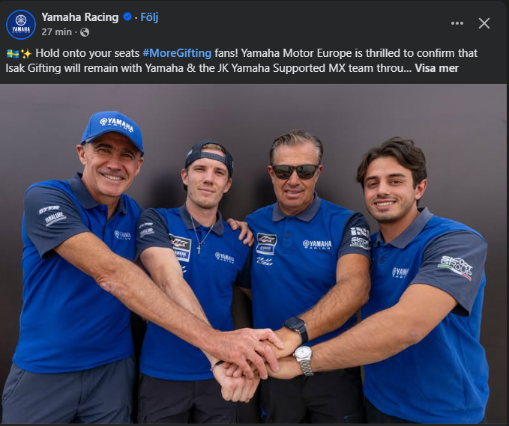The width and height of the screenshot is (509, 426).
Task: Open the Yamaha Racing profile avatar
Action: click(21, 25)
